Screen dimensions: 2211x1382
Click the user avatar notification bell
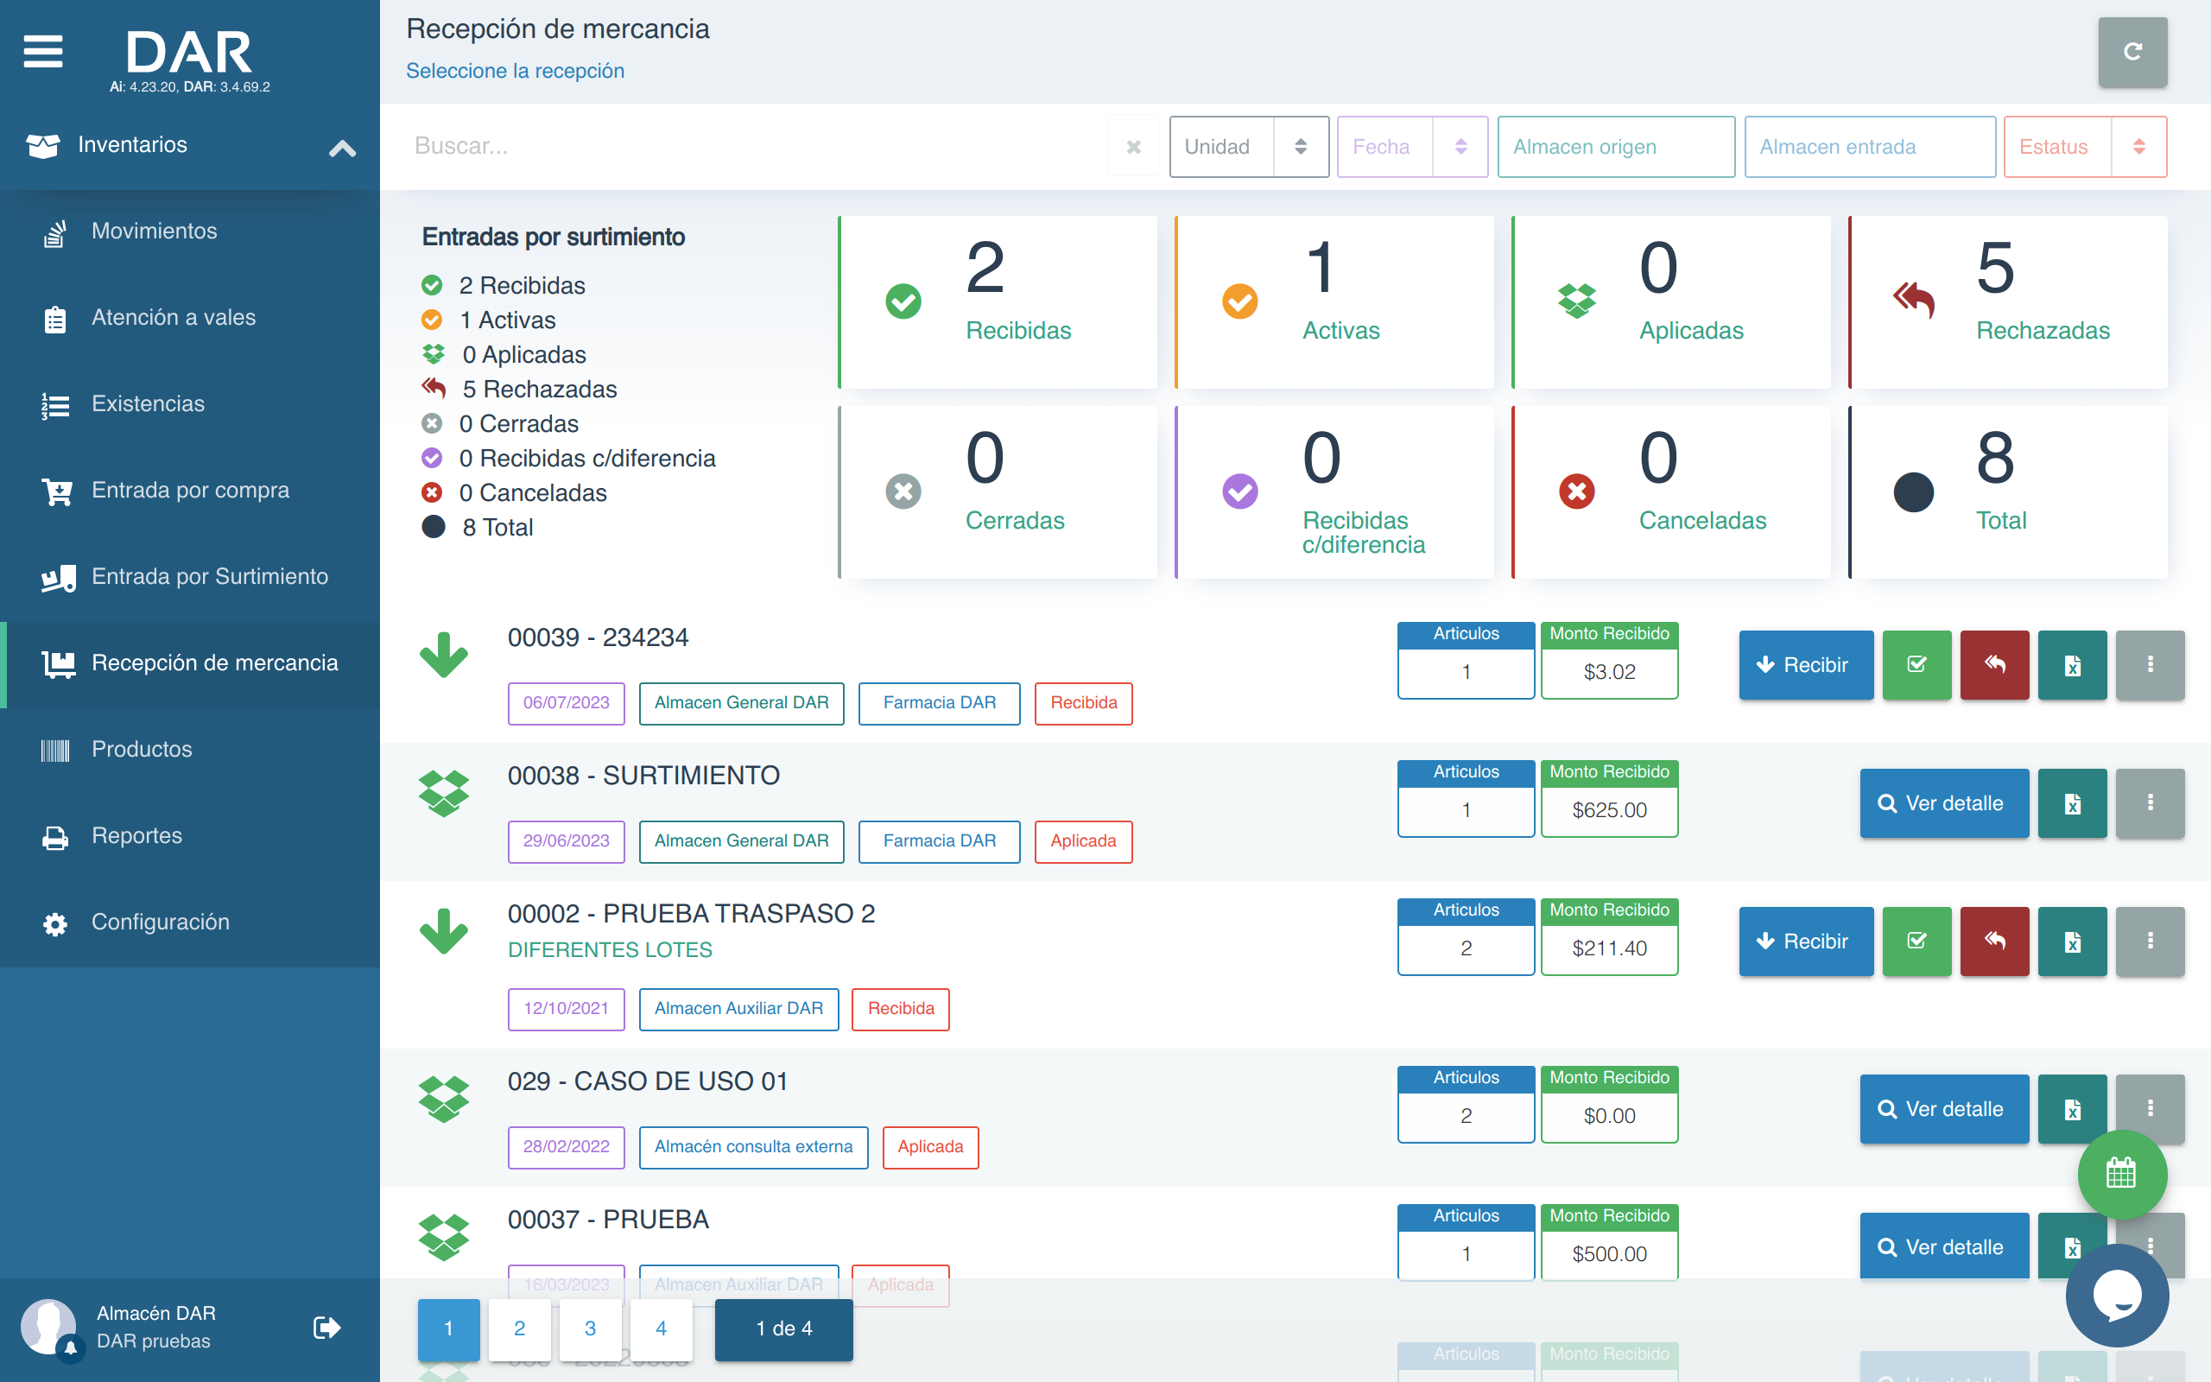[x=70, y=1348]
